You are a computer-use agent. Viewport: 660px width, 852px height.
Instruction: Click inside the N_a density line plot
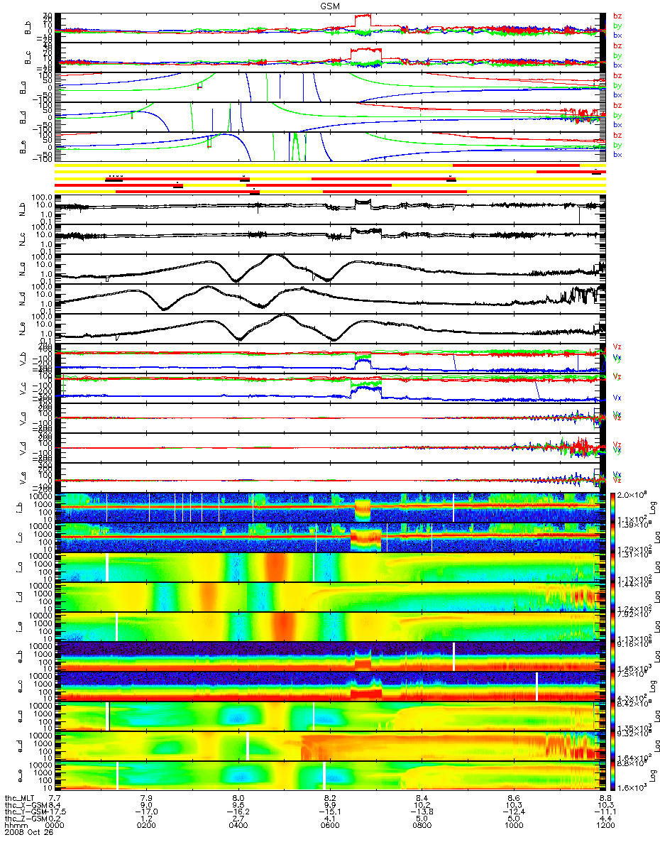(x=330, y=268)
